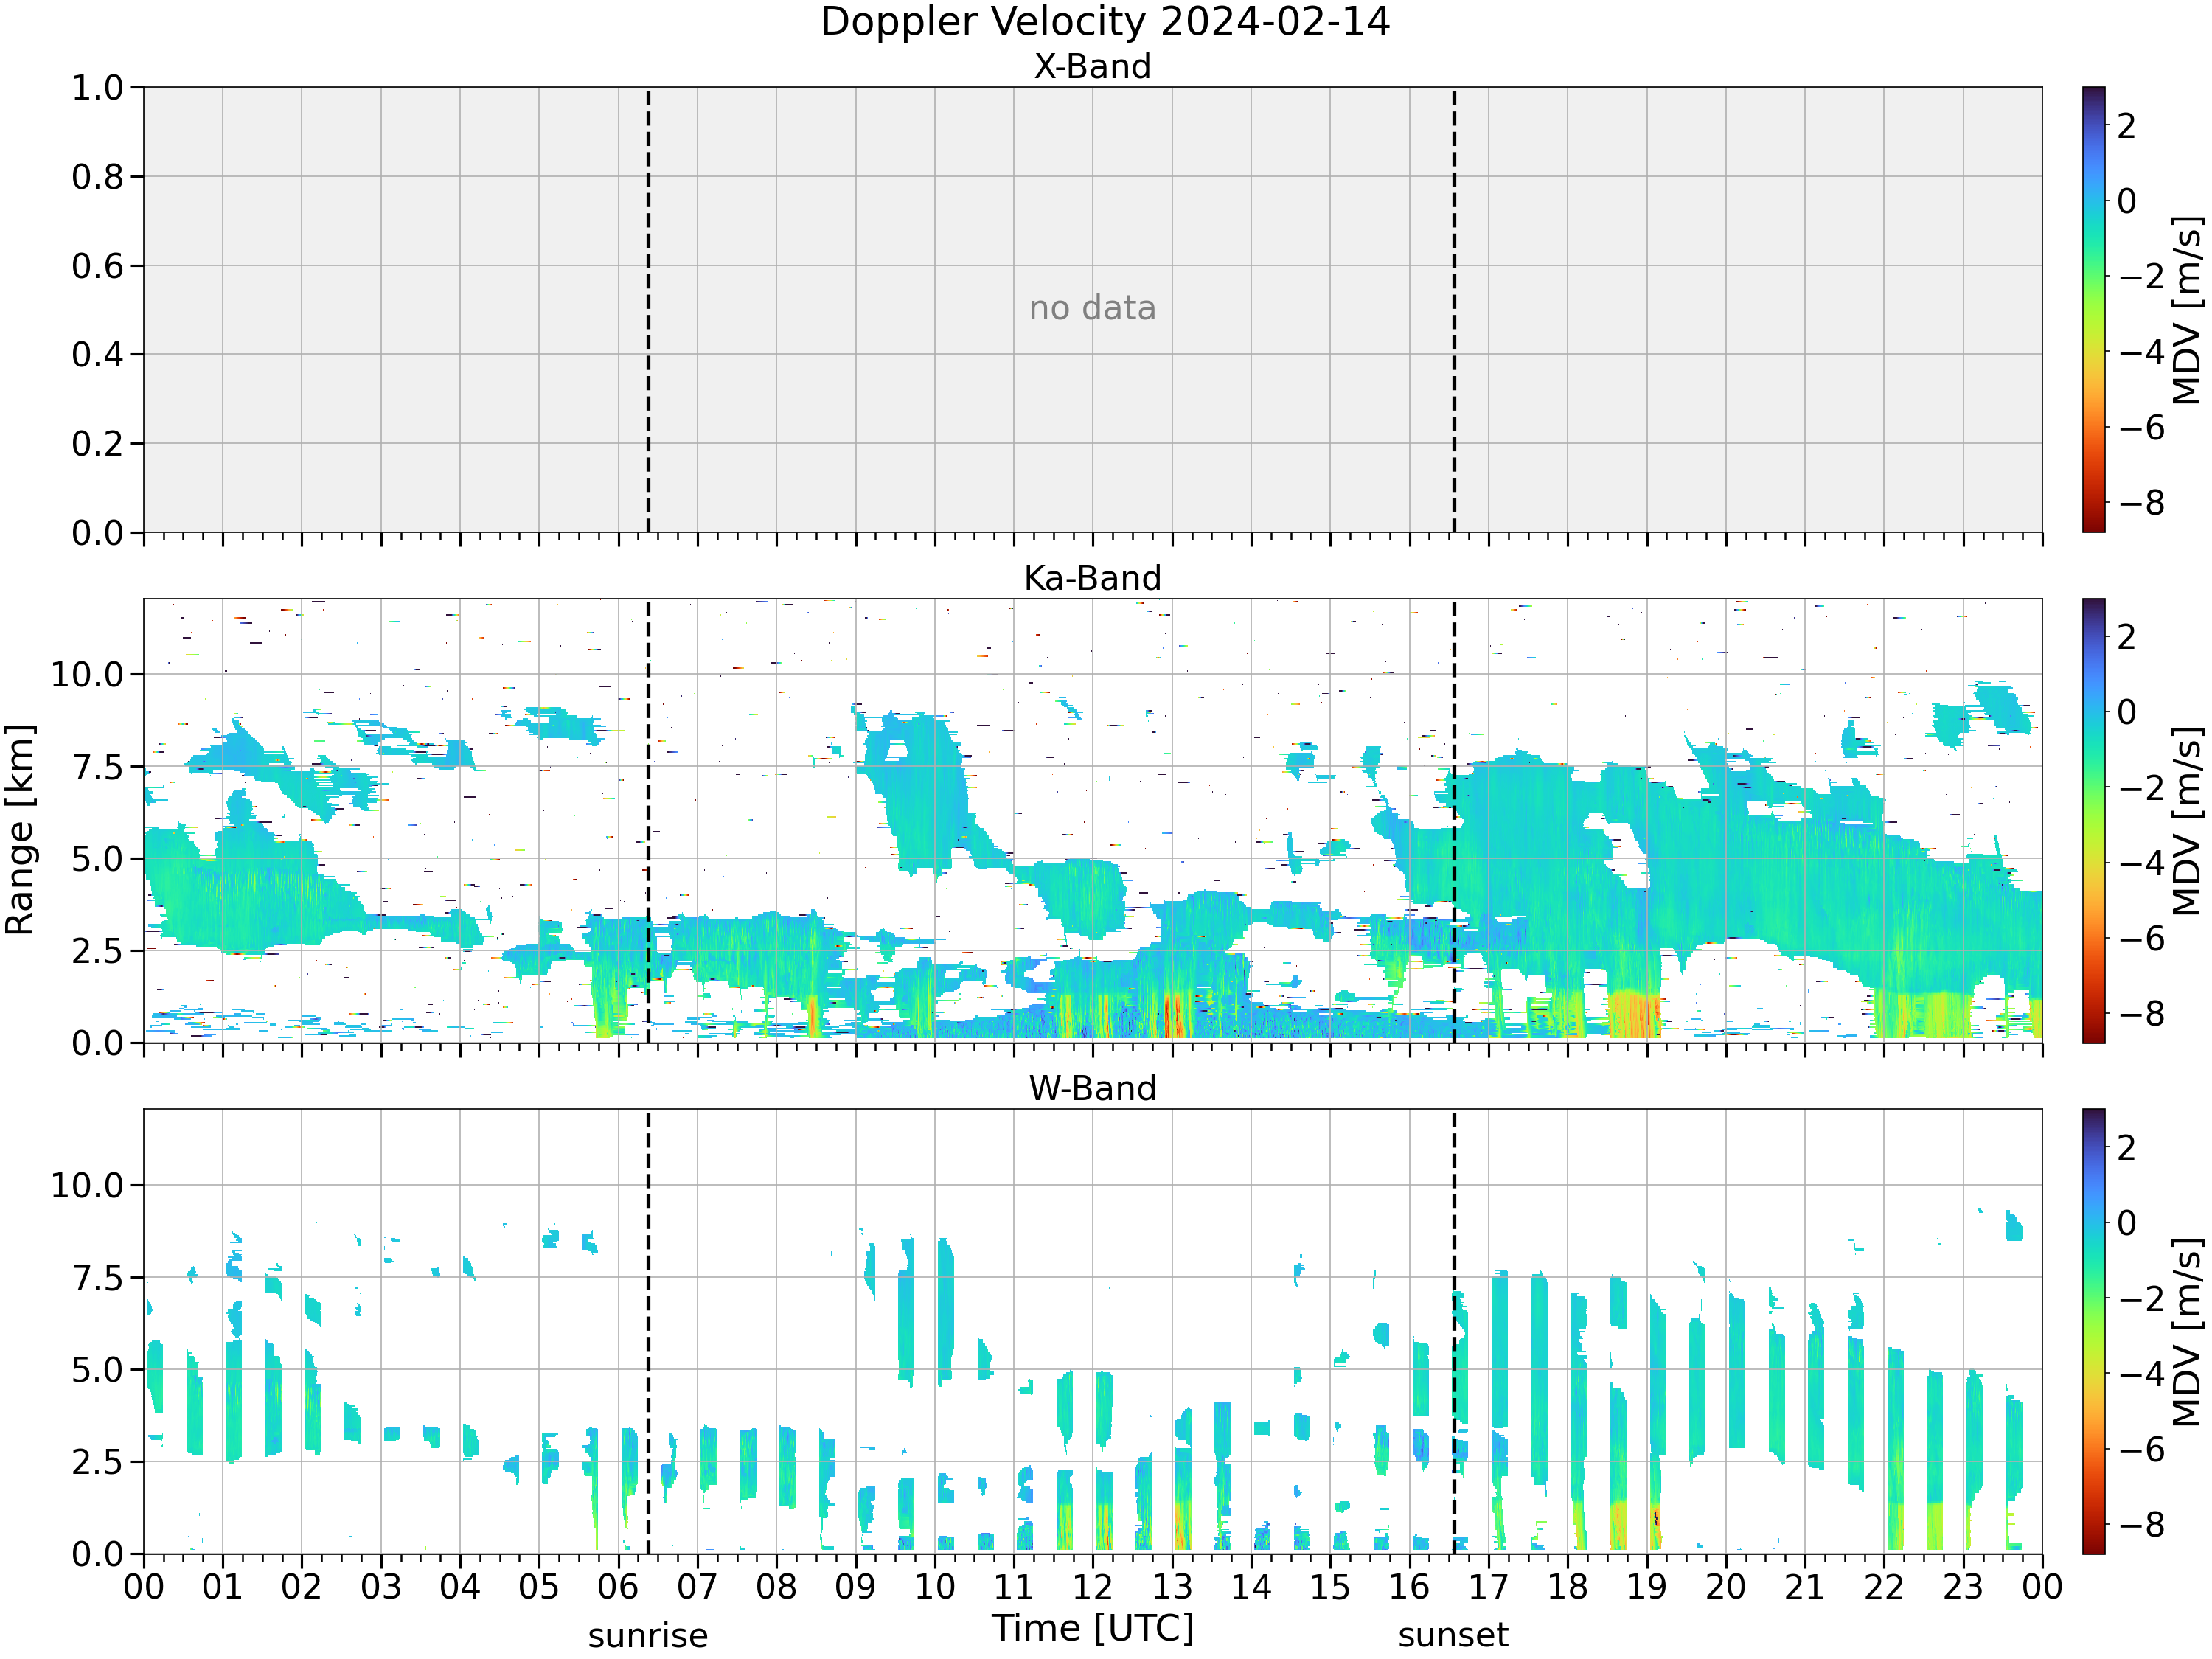
Task: Click the 'Doppler Velocity 2024-02-14' title
Action: pyautogui.click(x=1105, y=22)
